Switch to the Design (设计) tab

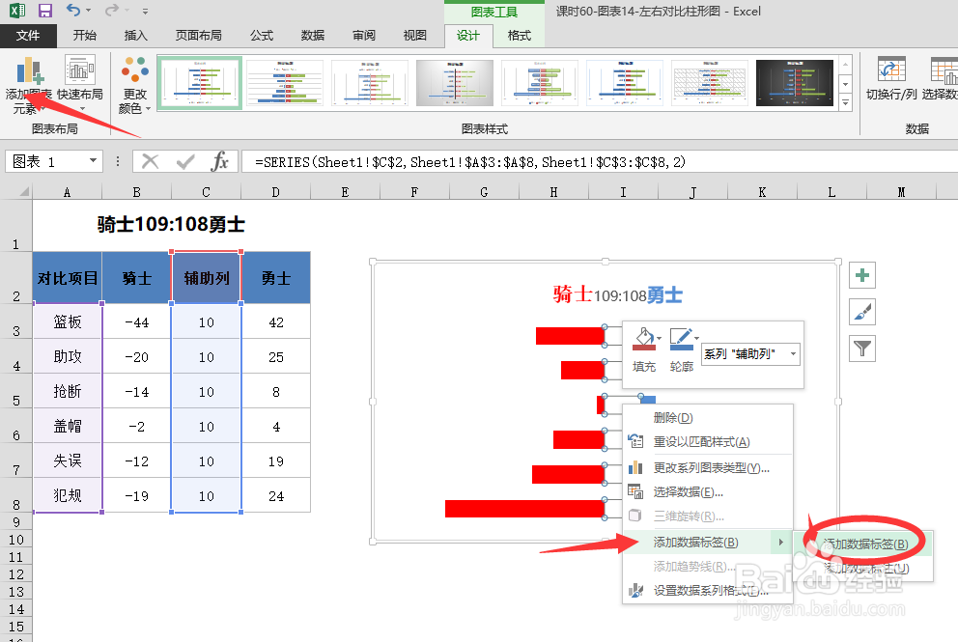tap(468, 36)
